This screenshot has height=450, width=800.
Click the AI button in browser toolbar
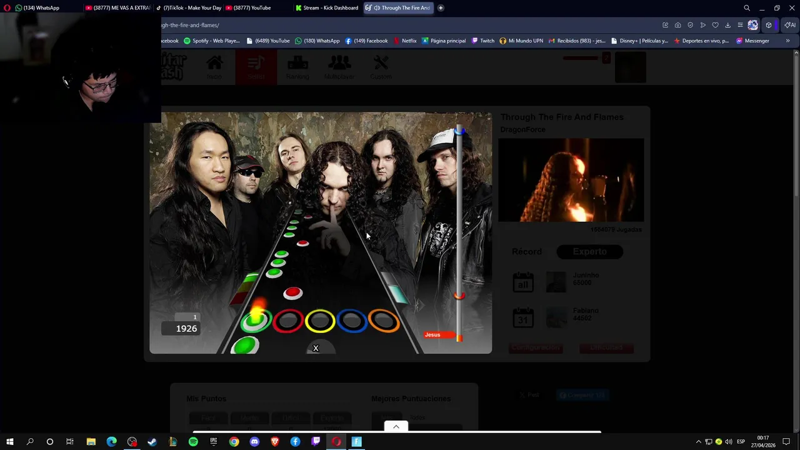coord(791,25)
